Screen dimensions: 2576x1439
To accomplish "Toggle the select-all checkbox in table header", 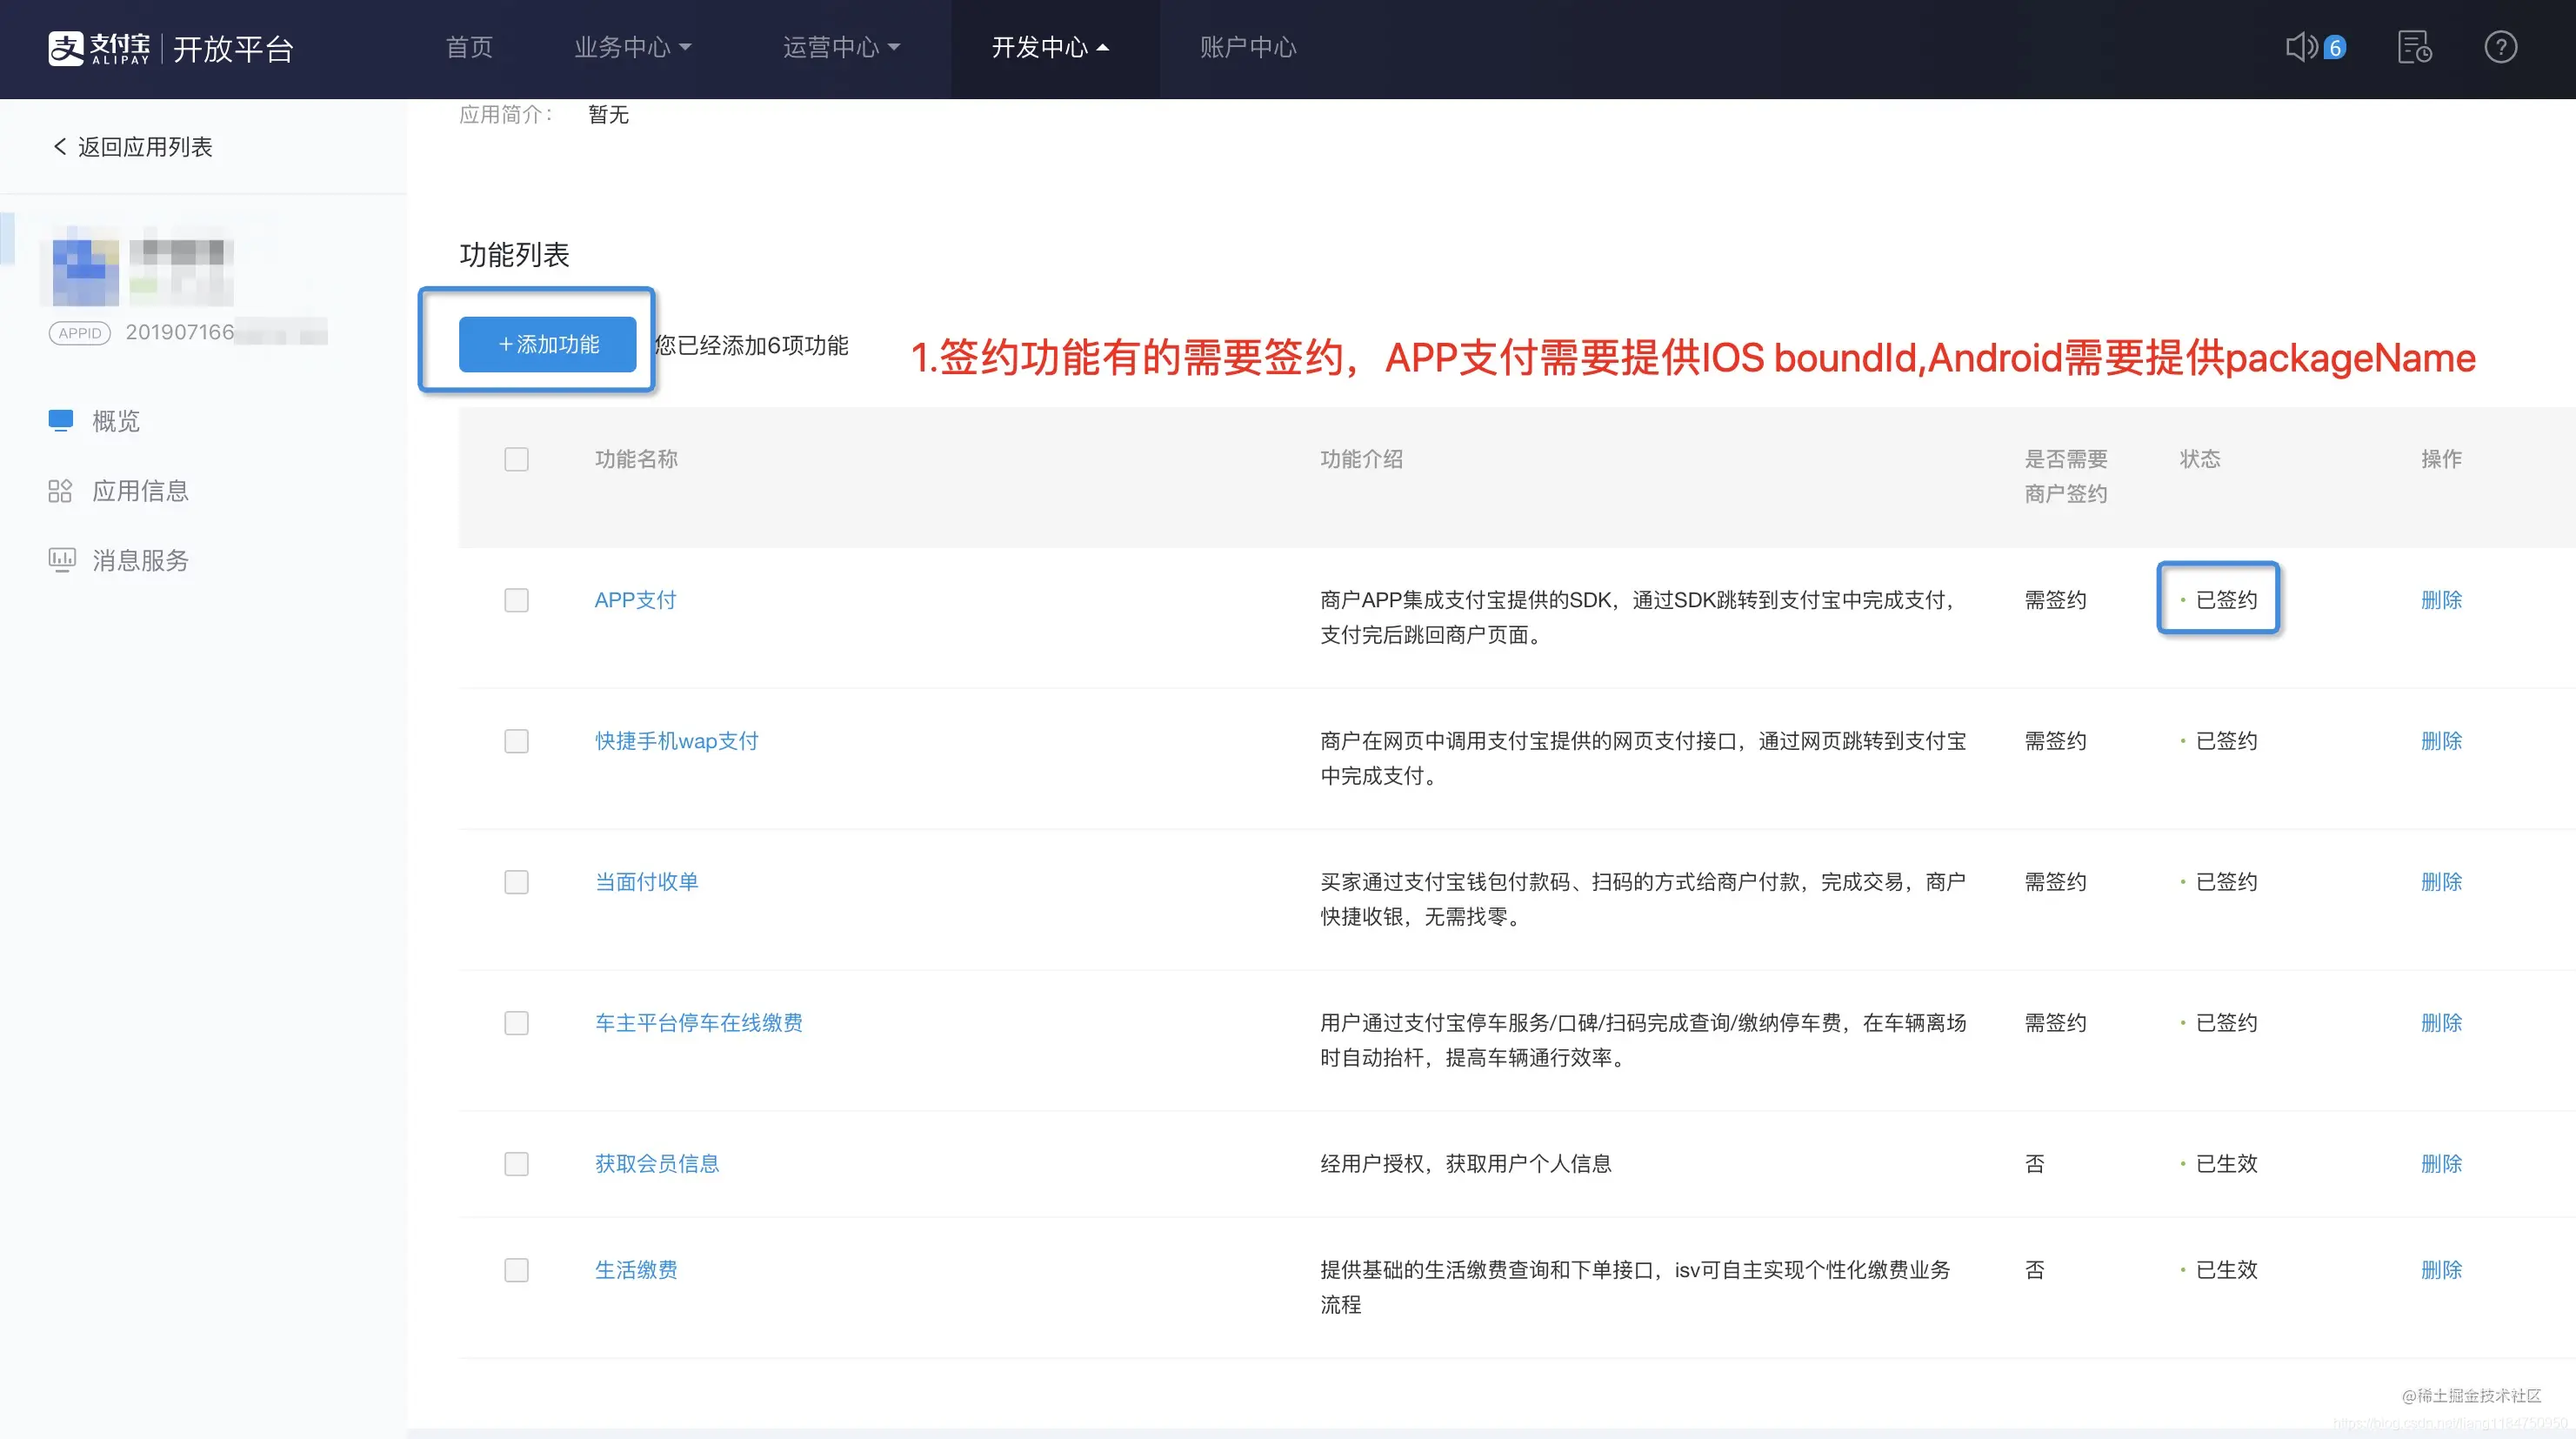I will [x=516, y=459].
